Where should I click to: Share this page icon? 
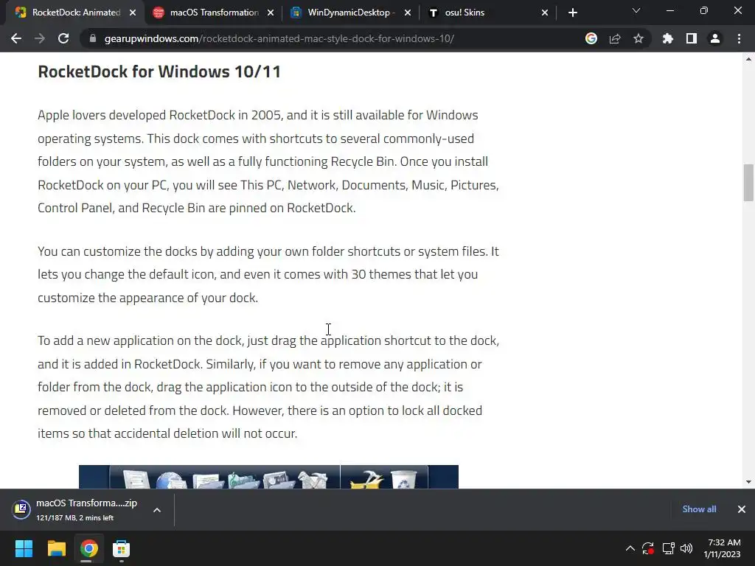pos(615,38)
